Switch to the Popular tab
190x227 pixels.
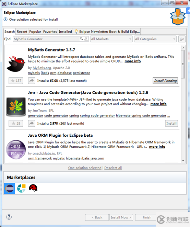point(35,31)
